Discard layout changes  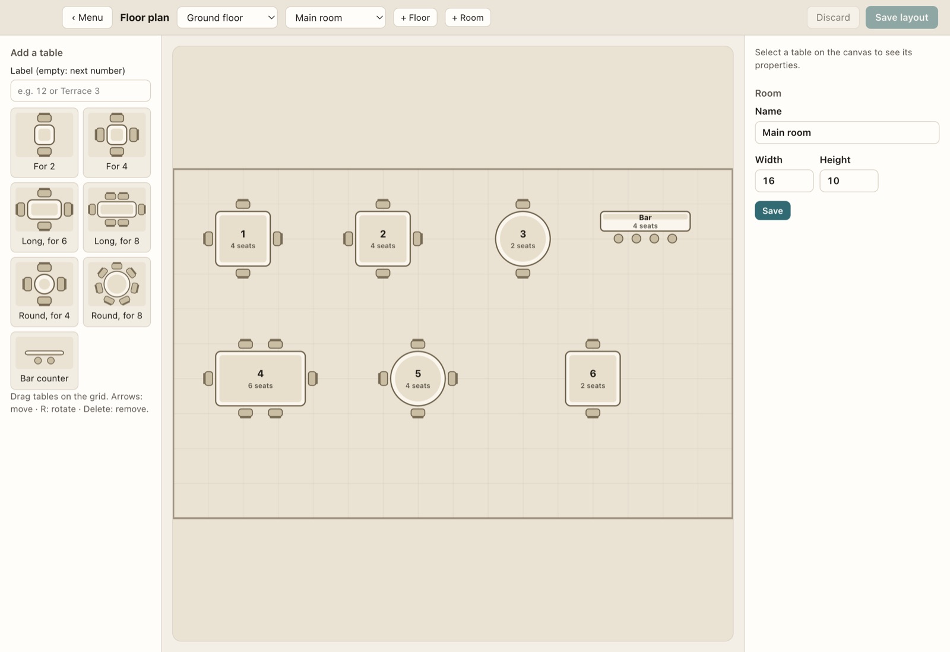[833, 17]
